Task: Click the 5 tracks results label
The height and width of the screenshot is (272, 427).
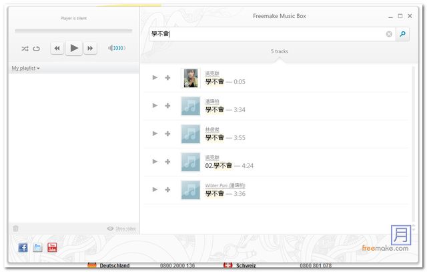Action: (280, 51)
